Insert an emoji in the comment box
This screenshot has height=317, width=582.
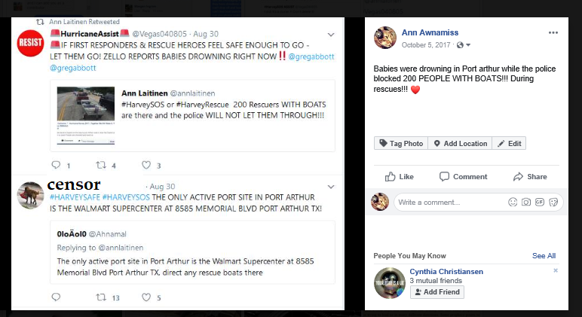513,202
